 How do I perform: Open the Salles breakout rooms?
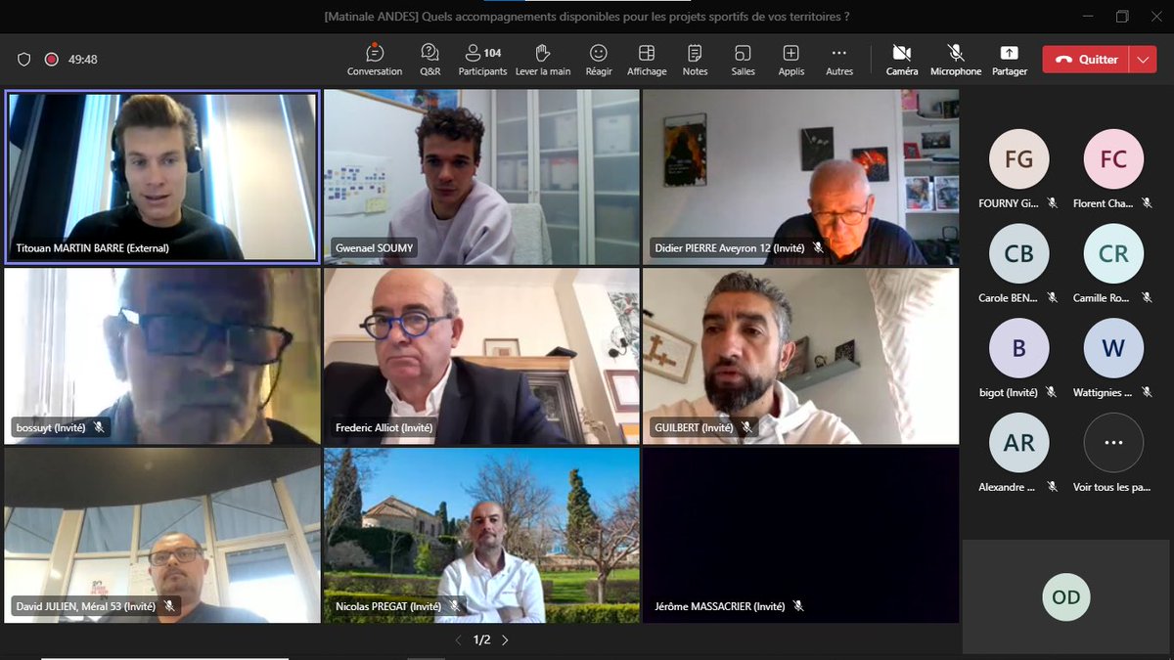pos(743,60)
